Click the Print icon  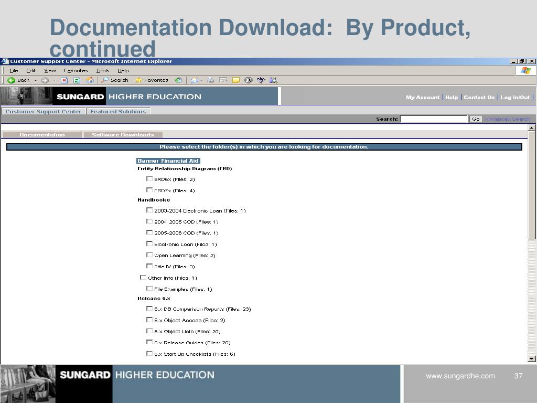coord(211,80)
